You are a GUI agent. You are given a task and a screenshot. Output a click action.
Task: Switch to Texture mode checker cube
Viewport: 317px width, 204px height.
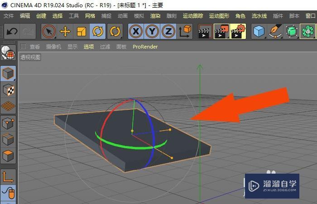8,90
